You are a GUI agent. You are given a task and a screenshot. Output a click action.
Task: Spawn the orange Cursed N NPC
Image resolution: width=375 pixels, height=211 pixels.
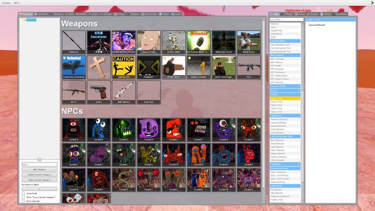tap(199, 155)
